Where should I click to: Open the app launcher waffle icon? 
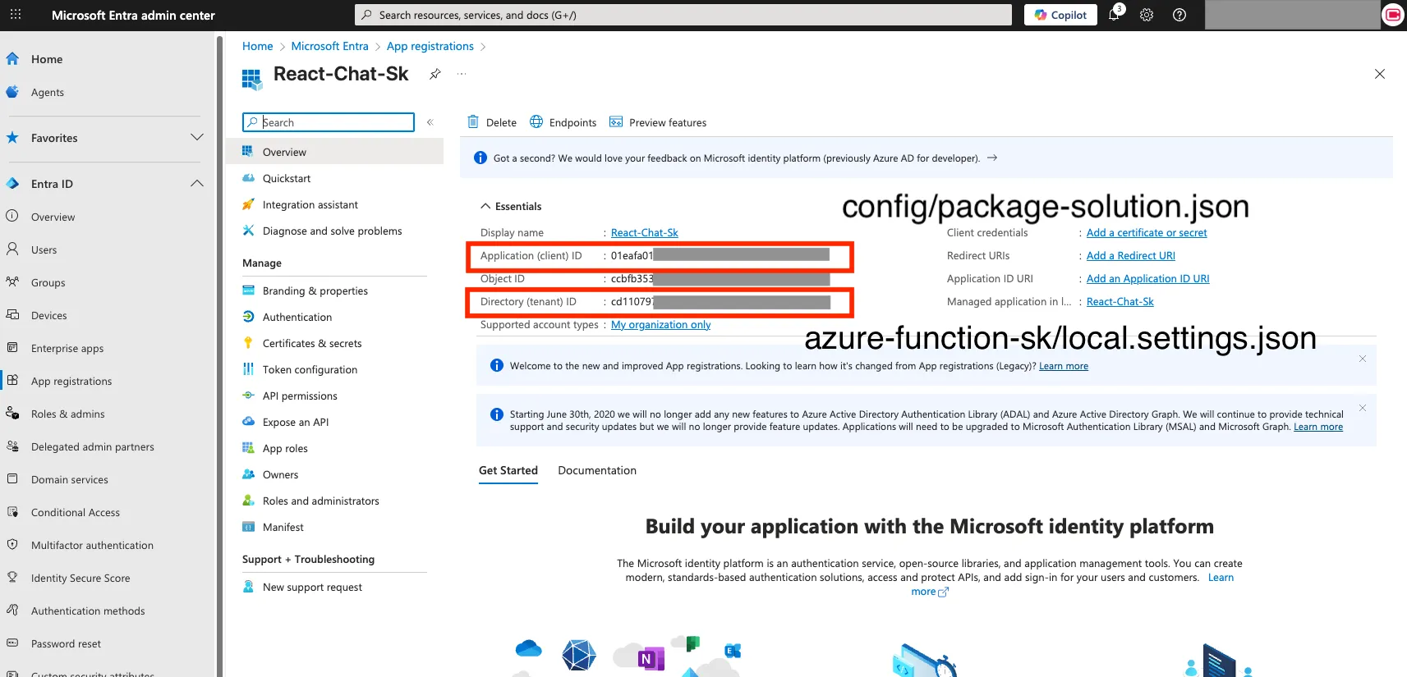point(16,15)
